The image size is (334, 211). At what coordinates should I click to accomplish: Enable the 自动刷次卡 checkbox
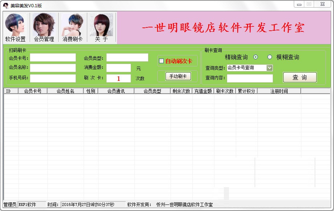pos(162,61)
